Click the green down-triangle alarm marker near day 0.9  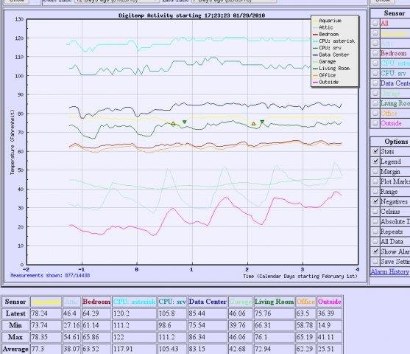coord(185,122)
